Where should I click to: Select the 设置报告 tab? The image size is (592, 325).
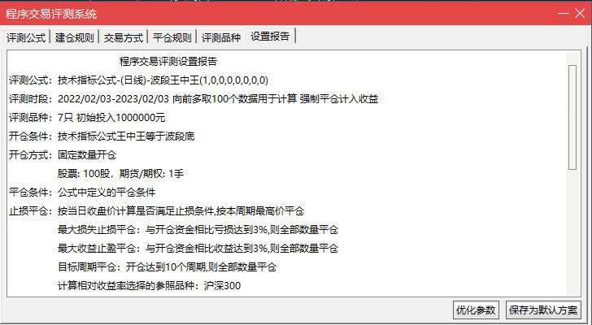coord(270,37)
